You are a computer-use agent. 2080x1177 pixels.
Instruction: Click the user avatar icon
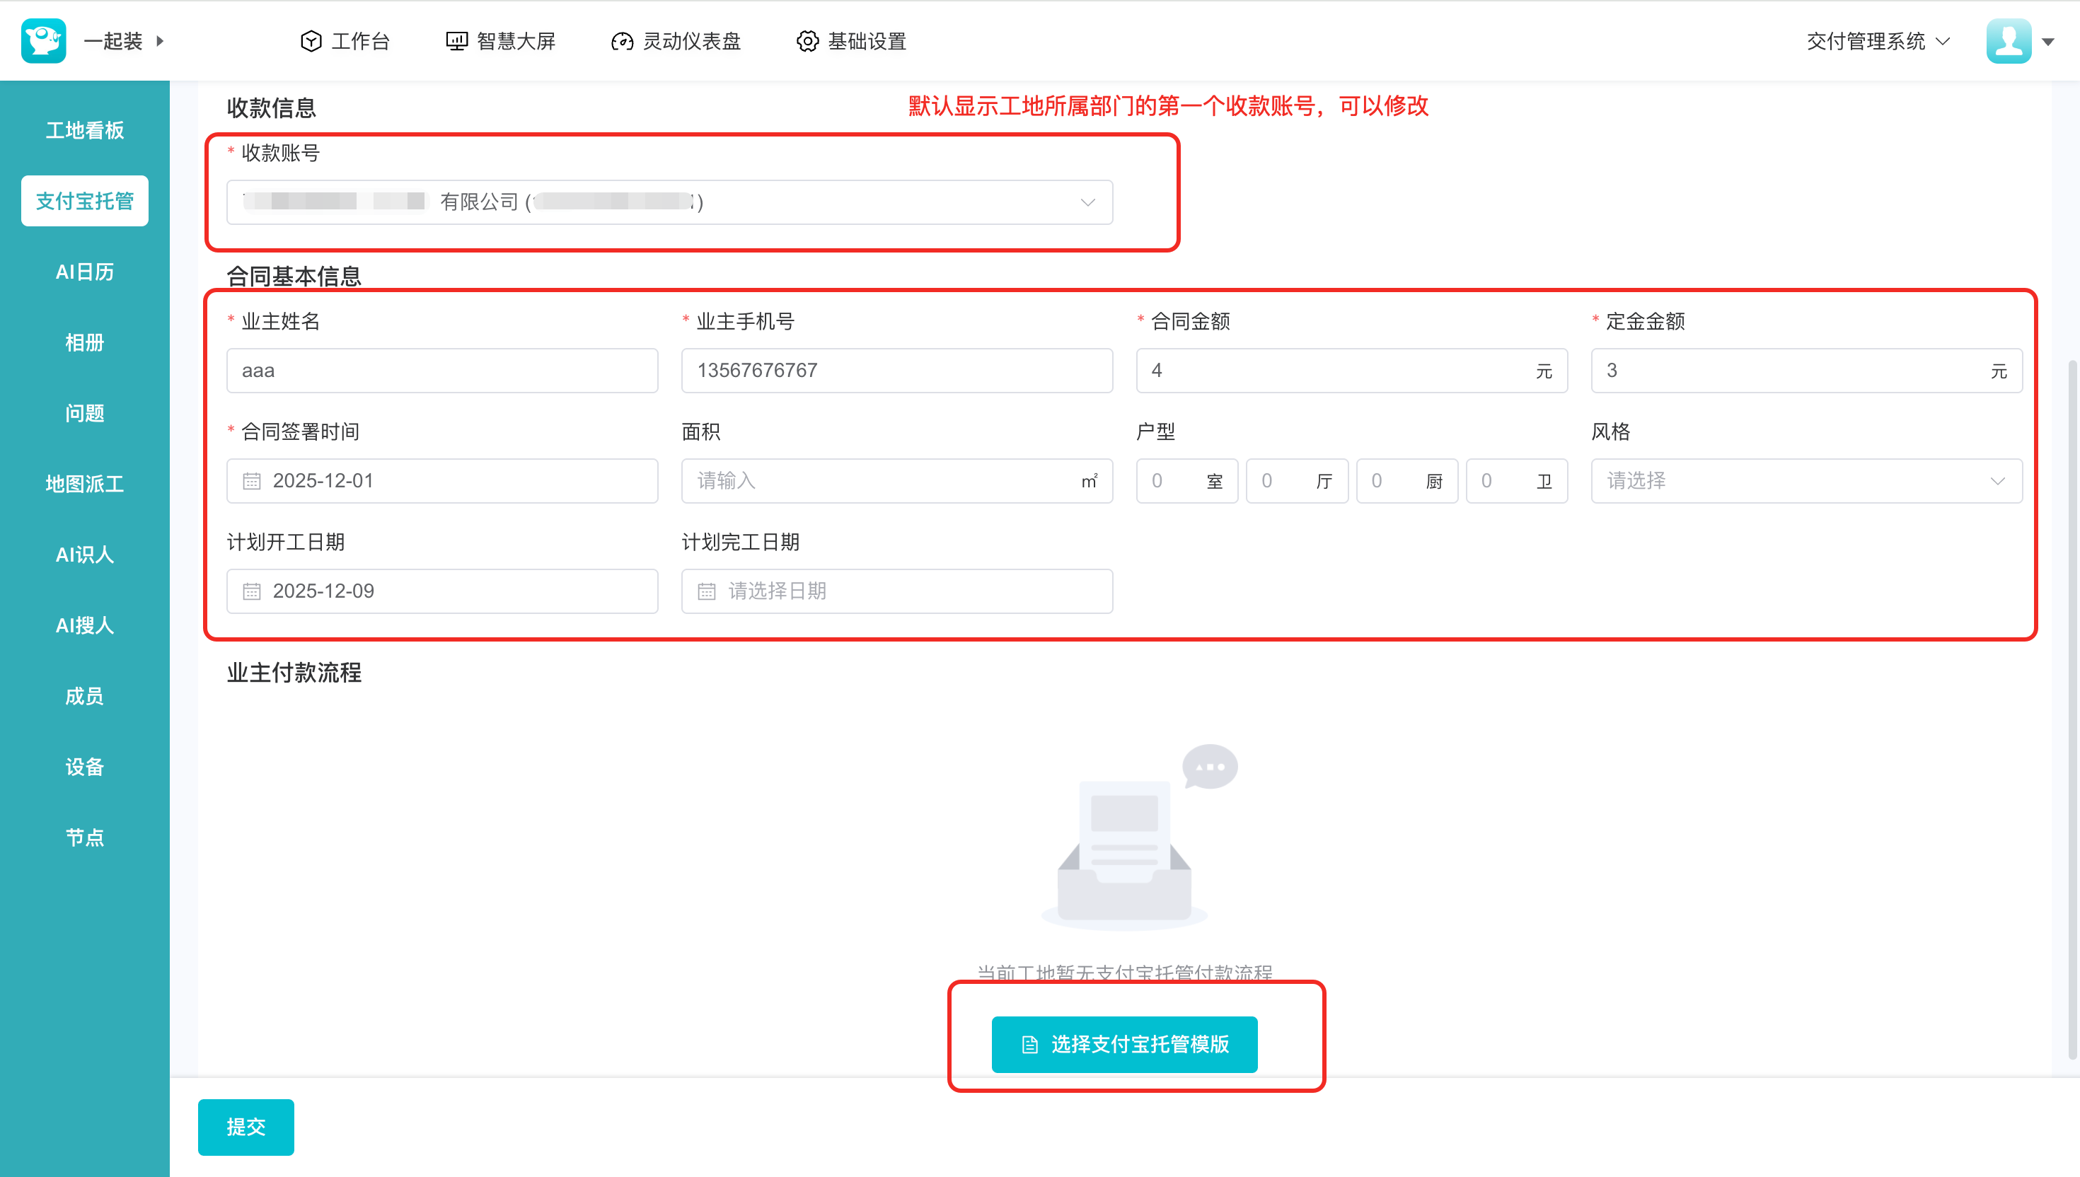[2008, 40]
